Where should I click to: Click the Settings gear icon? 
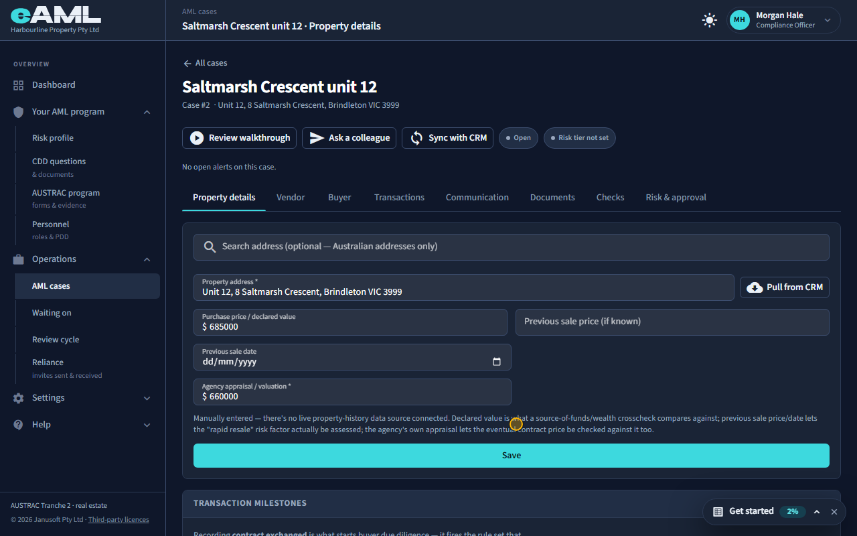18,398
